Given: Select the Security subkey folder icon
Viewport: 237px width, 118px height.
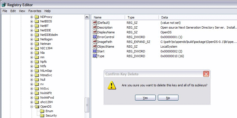Looking at the screenshot, I should click(x=42, y=115).
